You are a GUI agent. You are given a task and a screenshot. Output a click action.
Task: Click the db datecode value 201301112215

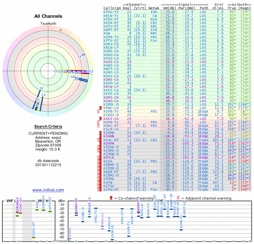[48, 165]
